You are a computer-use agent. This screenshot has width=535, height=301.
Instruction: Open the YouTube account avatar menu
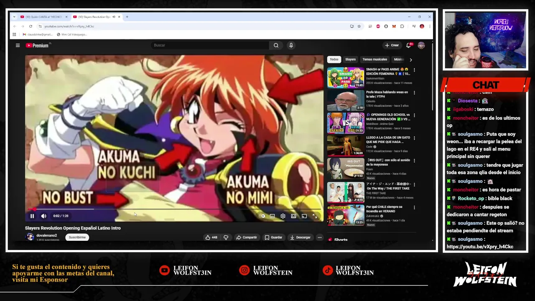pos(421,45)
